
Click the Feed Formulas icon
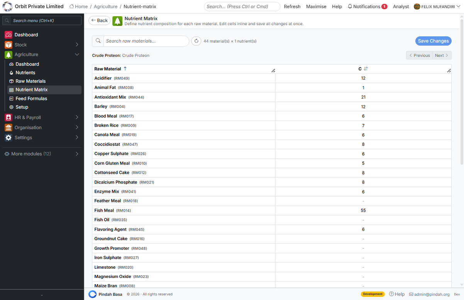(x=12, y=98)
